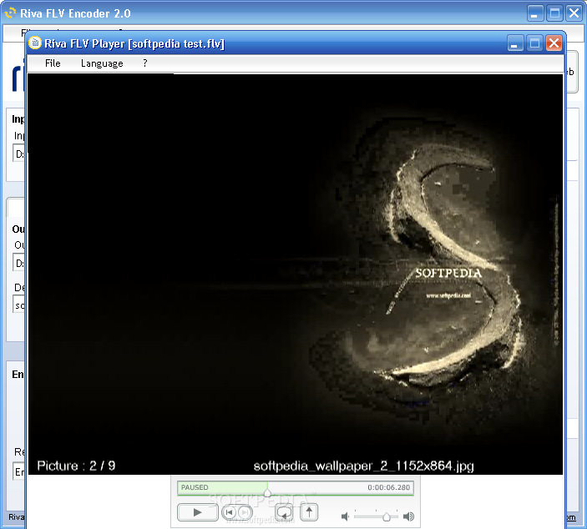
Task: Start playback with the Play button
Action: point(197,512)
